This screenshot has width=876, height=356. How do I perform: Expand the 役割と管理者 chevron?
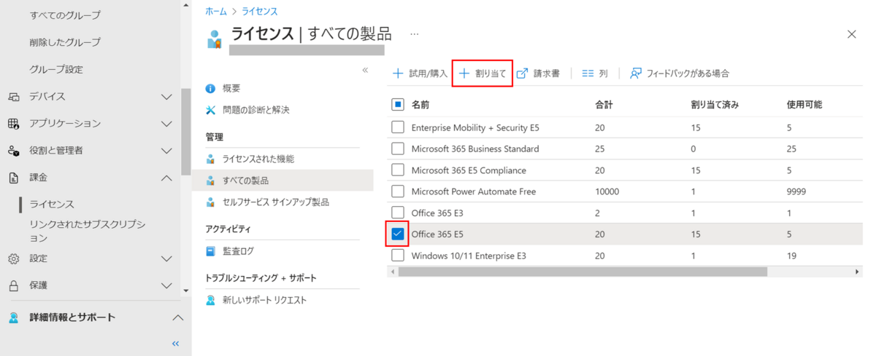166,151
